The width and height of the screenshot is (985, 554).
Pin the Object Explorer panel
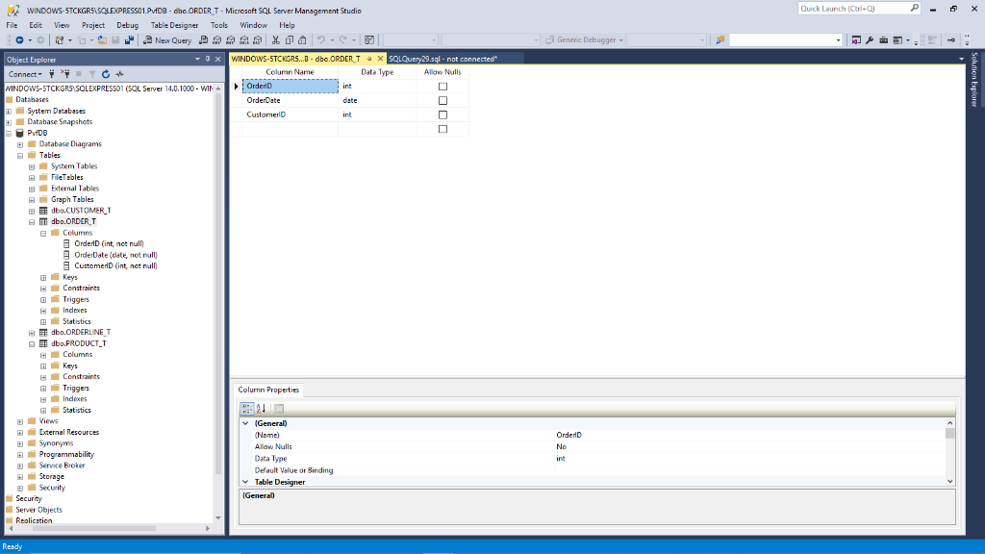(x=208, y=59)
